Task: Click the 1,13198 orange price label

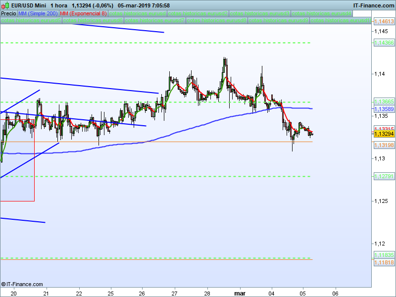Action: tap(384, 145)
